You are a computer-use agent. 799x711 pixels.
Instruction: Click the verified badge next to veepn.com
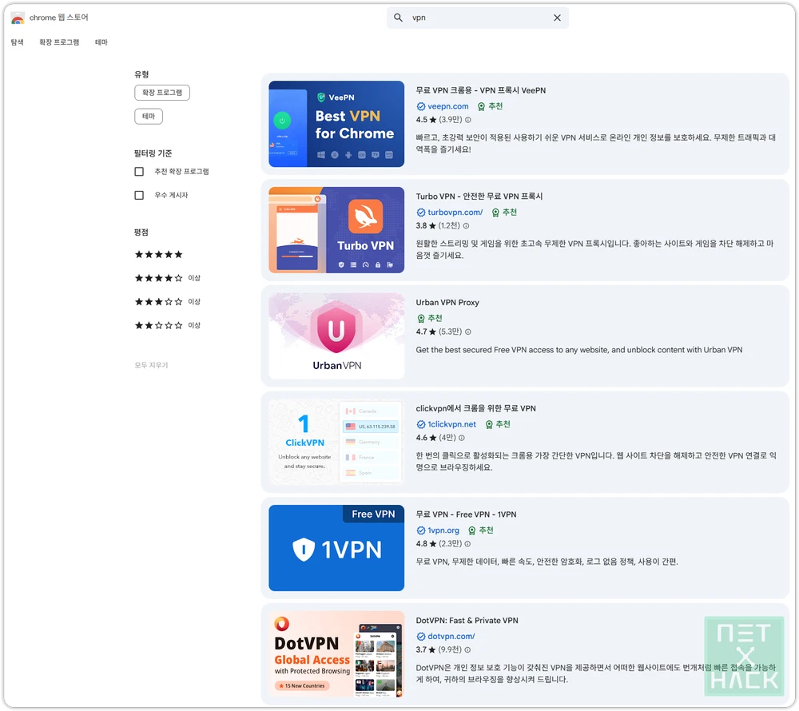[x=421, y=106]
